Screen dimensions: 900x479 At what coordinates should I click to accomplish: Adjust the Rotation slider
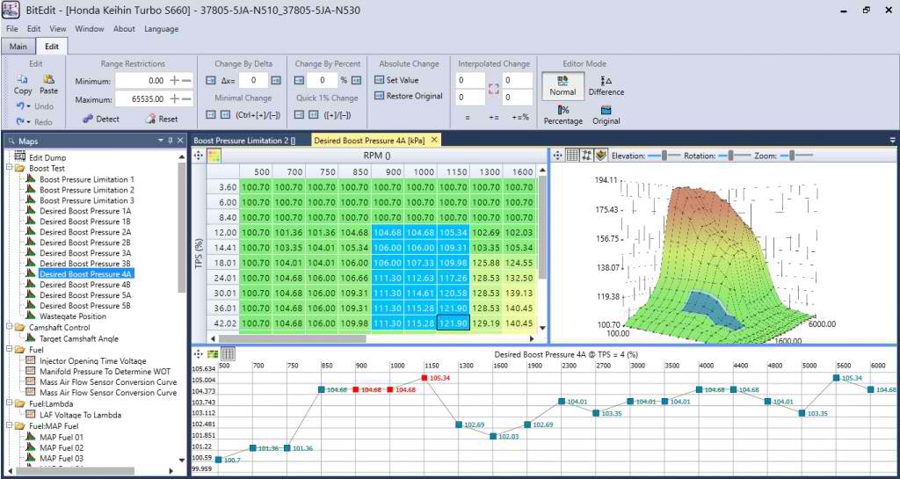tap(728, 155)
